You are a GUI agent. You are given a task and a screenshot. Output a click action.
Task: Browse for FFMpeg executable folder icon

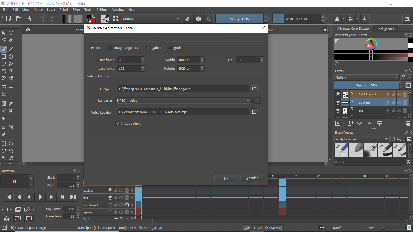(x=254, y=89)
